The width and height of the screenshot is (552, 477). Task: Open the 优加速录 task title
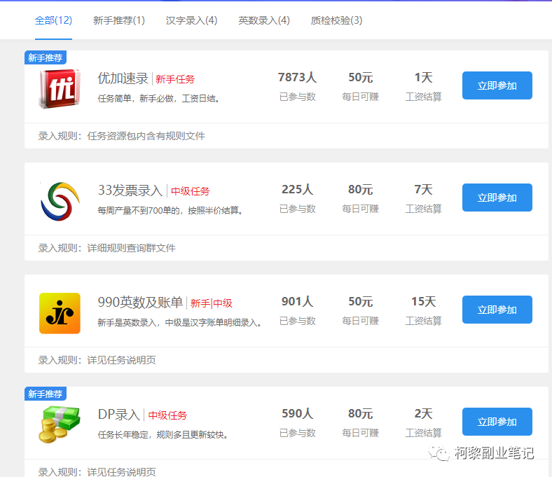(x=123, y=78)
